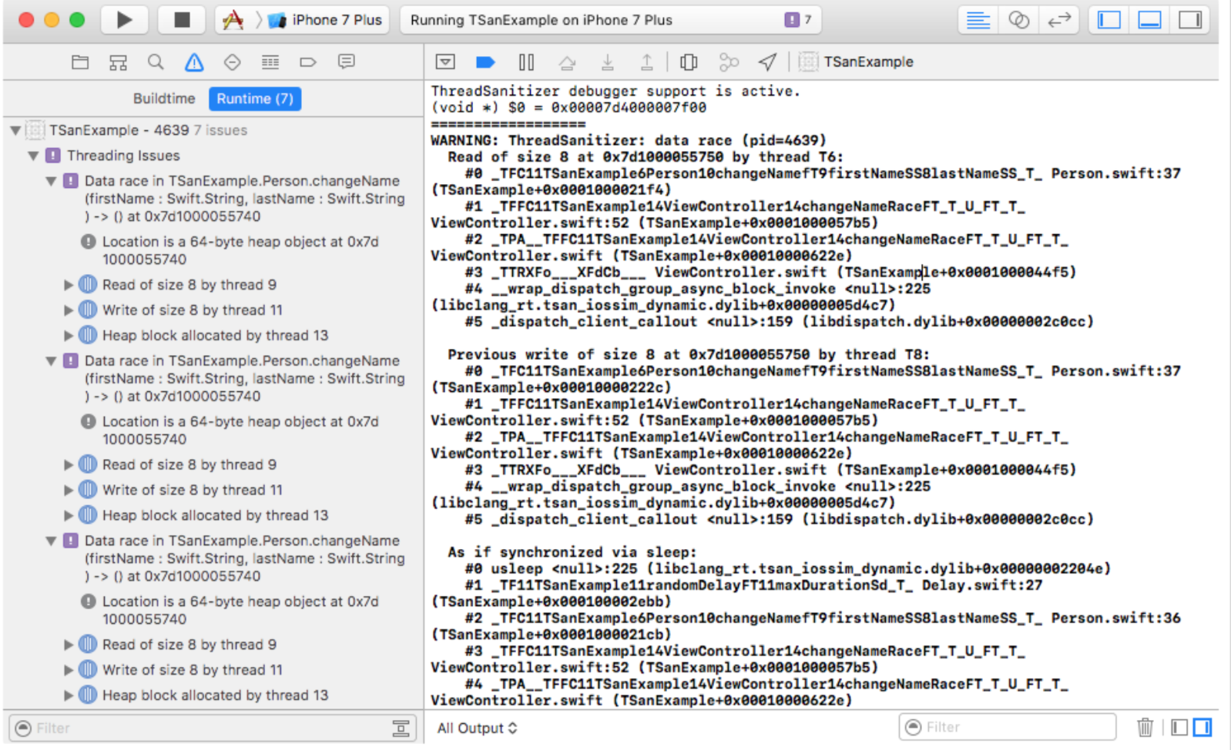Click the purple issue count badge 7
The width and height of the screenshot is (1231, 750).
[798, 20]
